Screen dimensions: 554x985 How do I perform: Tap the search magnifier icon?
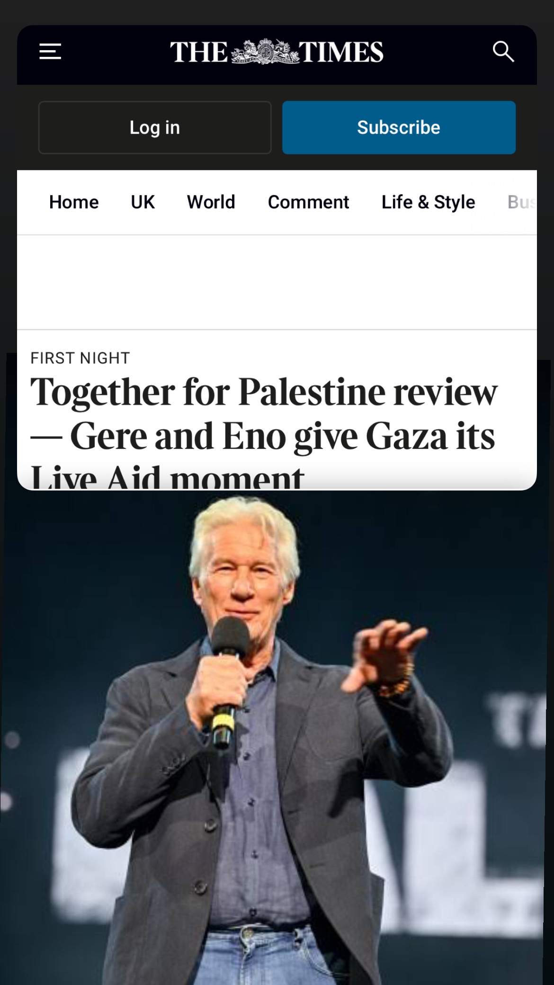(x=503, y=52)
